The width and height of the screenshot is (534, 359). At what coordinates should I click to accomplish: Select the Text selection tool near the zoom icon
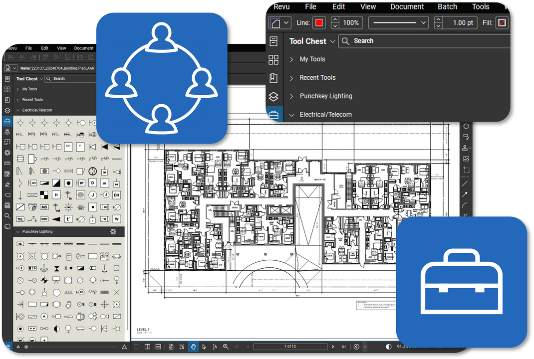[x=214, y=347]
